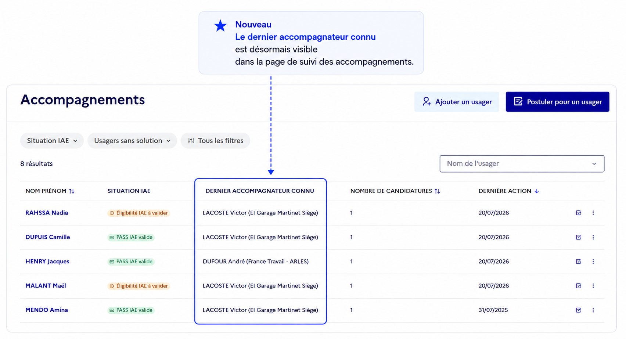The image size is (626, 339).
Task: Open RAHSSA Nadia's profile link
Action: 47,213
